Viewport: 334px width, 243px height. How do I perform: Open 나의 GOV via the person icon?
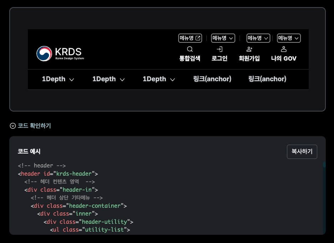284,54
